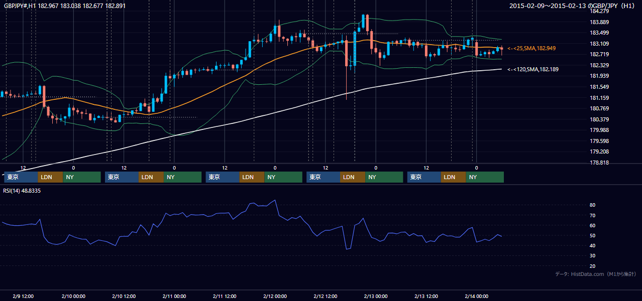Select the 東京 session block for 2/10
The height and width of the screenshot is (301, 642).
[122, 177]
